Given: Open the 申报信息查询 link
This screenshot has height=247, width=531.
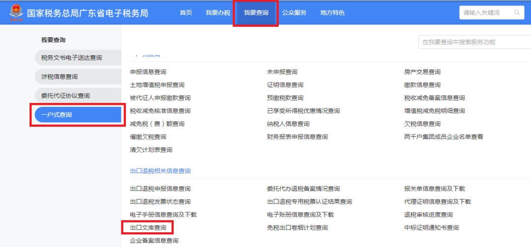Looking at the screenshot, I should [x=148, y=72].
